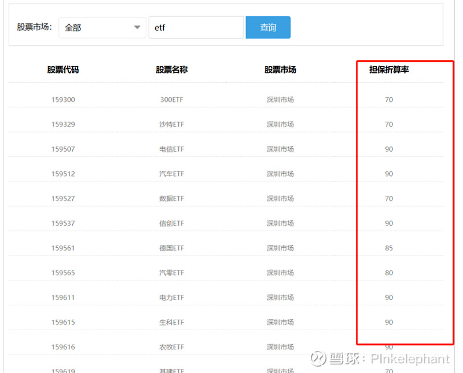Click the 电信ETF name cell
Viewport: 463px width, 373px height.
[171, 149]
